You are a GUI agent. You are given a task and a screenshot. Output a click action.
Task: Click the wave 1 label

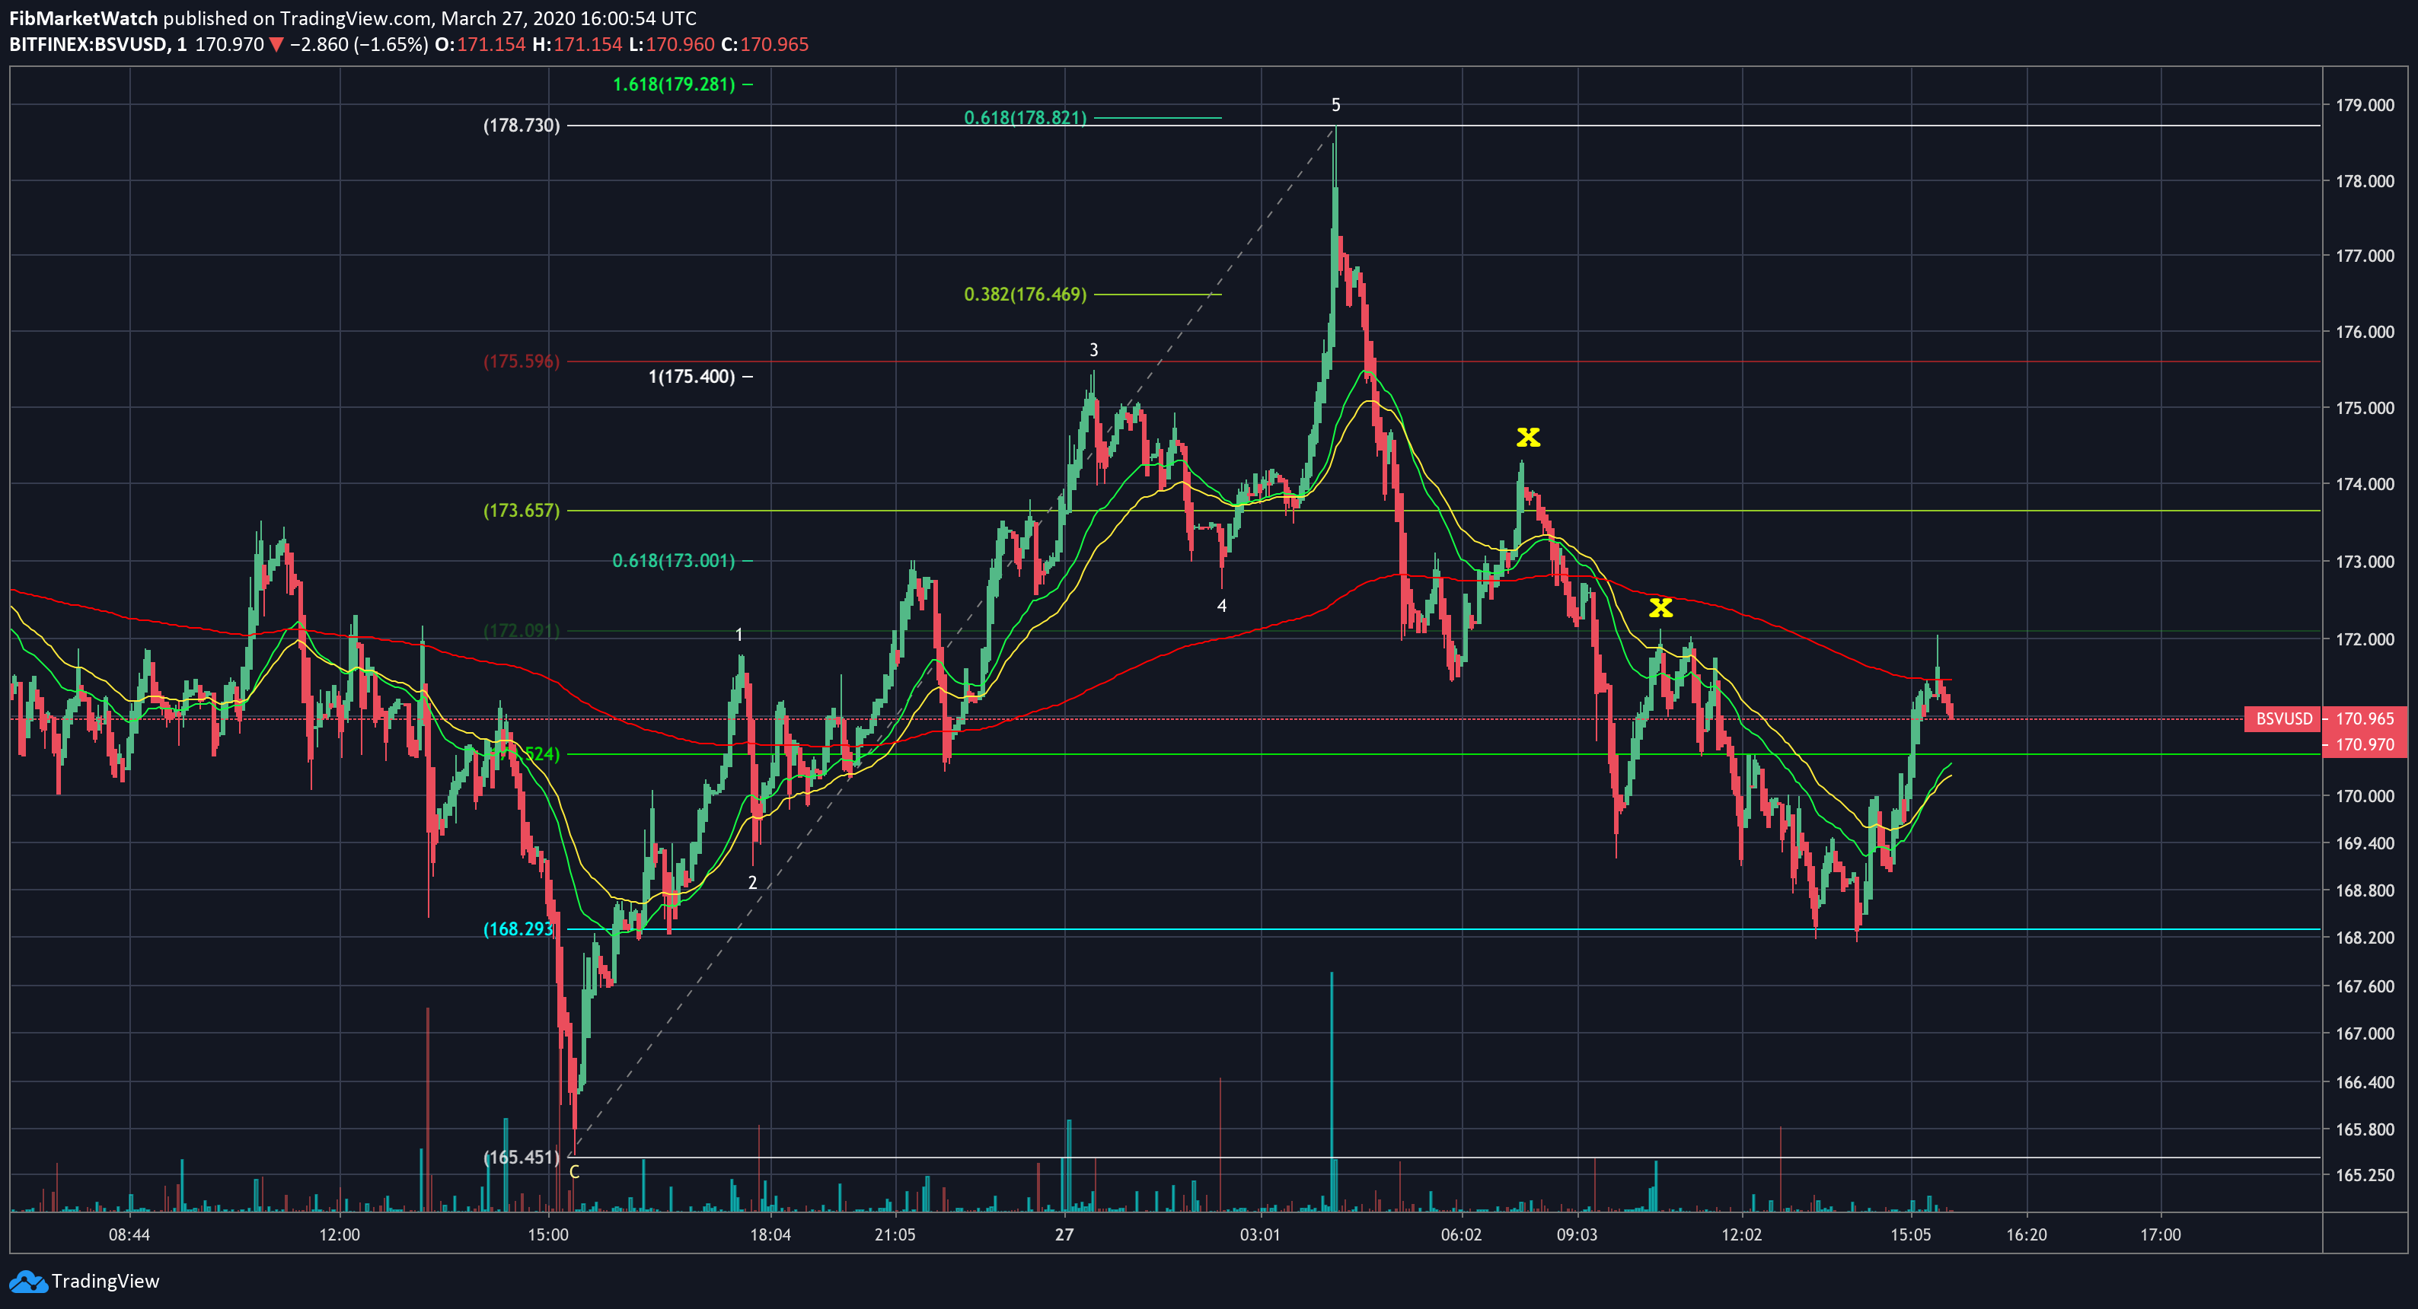738,635
